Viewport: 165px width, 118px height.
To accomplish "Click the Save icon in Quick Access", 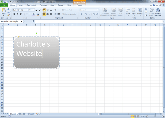I will pyautogui.click(x=5, y=2).
